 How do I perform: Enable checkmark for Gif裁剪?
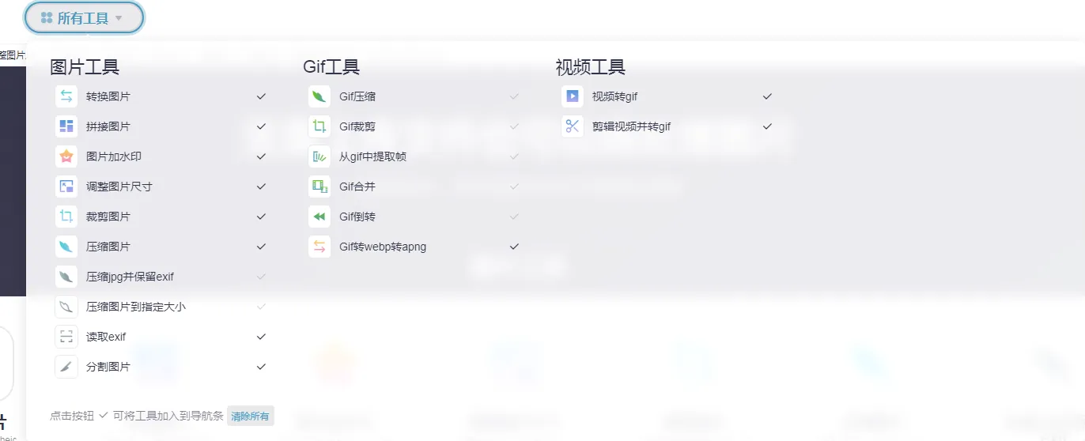click(514, 126)
